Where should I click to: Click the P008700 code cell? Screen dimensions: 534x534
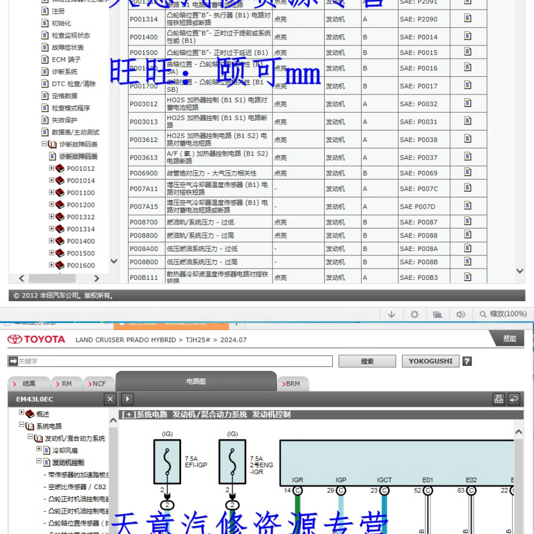147,222
